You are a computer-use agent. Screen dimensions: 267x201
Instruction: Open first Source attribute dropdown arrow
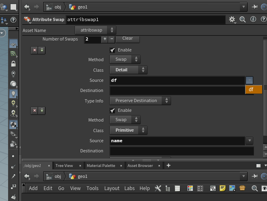[249, 80]
